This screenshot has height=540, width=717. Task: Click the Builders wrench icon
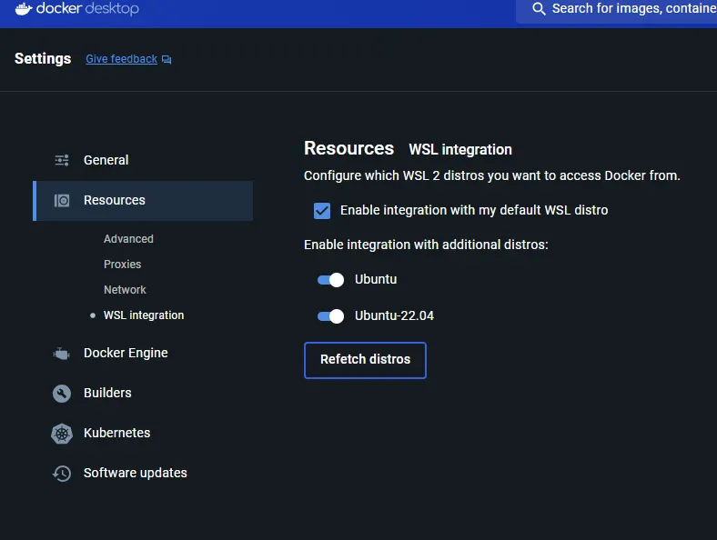pyautogui.click(x=62, y=394)
